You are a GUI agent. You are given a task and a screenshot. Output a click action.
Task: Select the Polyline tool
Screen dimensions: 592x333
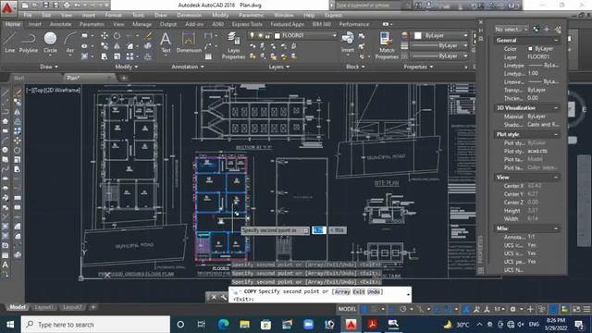29,42
